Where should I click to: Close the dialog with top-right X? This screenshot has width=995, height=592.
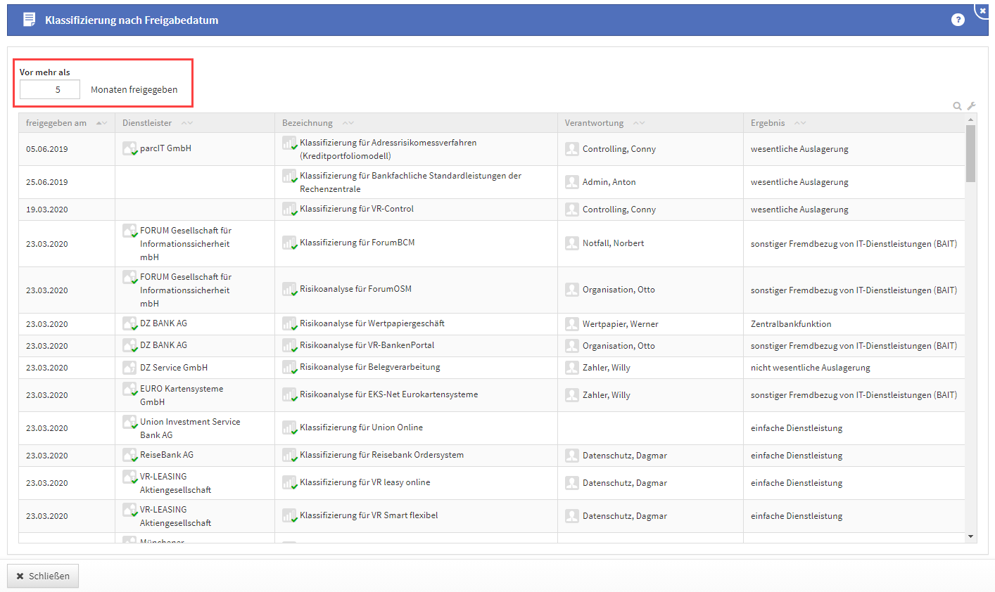[983, 10]
